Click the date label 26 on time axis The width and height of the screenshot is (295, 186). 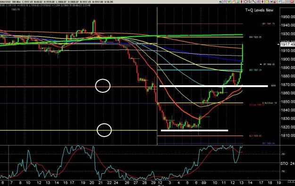coord(127,183)
